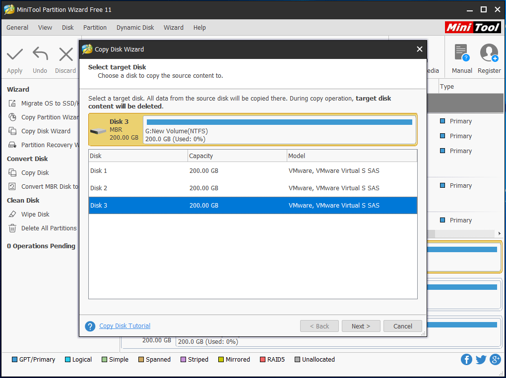Click the Cancel button

click(x=402, y=326)
